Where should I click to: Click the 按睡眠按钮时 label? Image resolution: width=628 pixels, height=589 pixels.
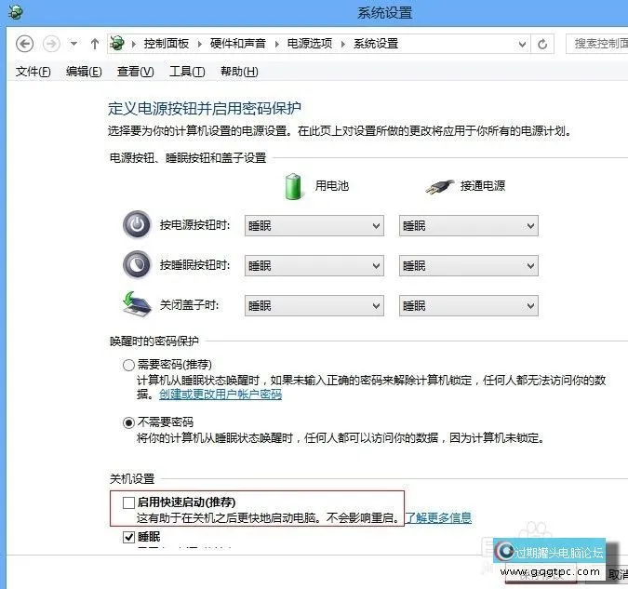tap(195, 265)
